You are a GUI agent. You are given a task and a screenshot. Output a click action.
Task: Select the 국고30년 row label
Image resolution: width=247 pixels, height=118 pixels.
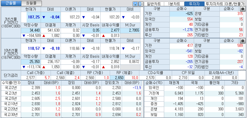click(x=11, y=114)
